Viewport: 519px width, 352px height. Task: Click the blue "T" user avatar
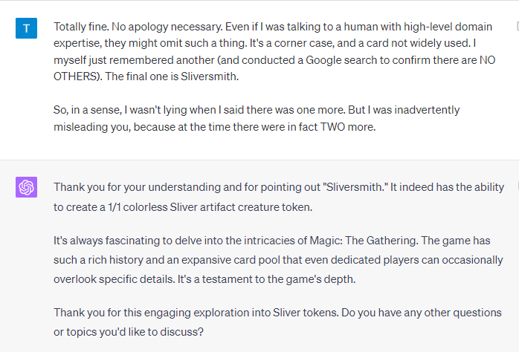pos(27,28)
